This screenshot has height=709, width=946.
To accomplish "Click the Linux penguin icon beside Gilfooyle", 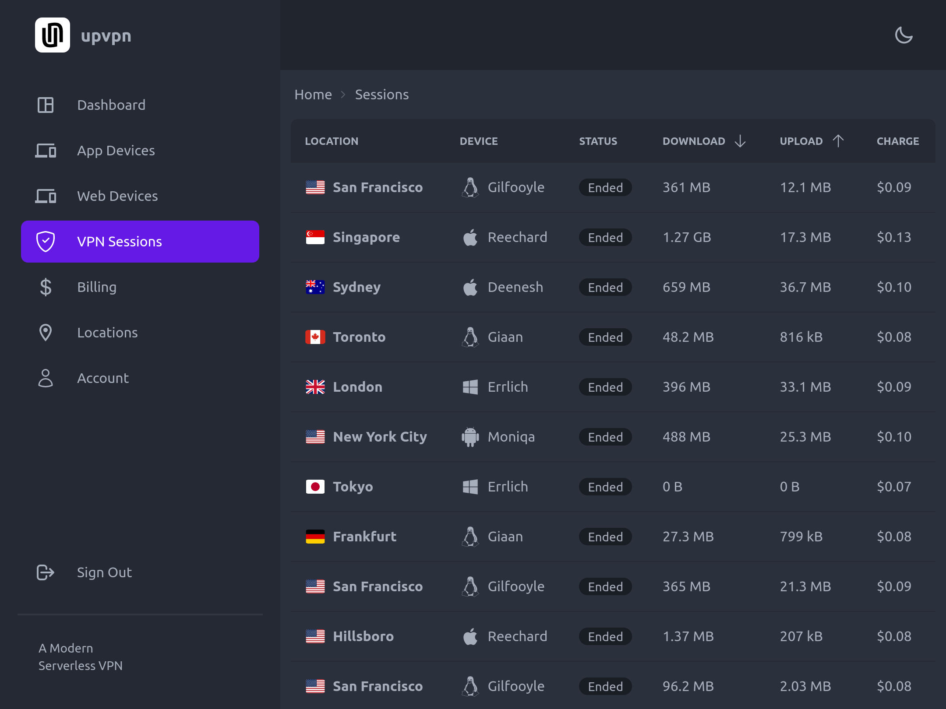I will tap(470, 187).
